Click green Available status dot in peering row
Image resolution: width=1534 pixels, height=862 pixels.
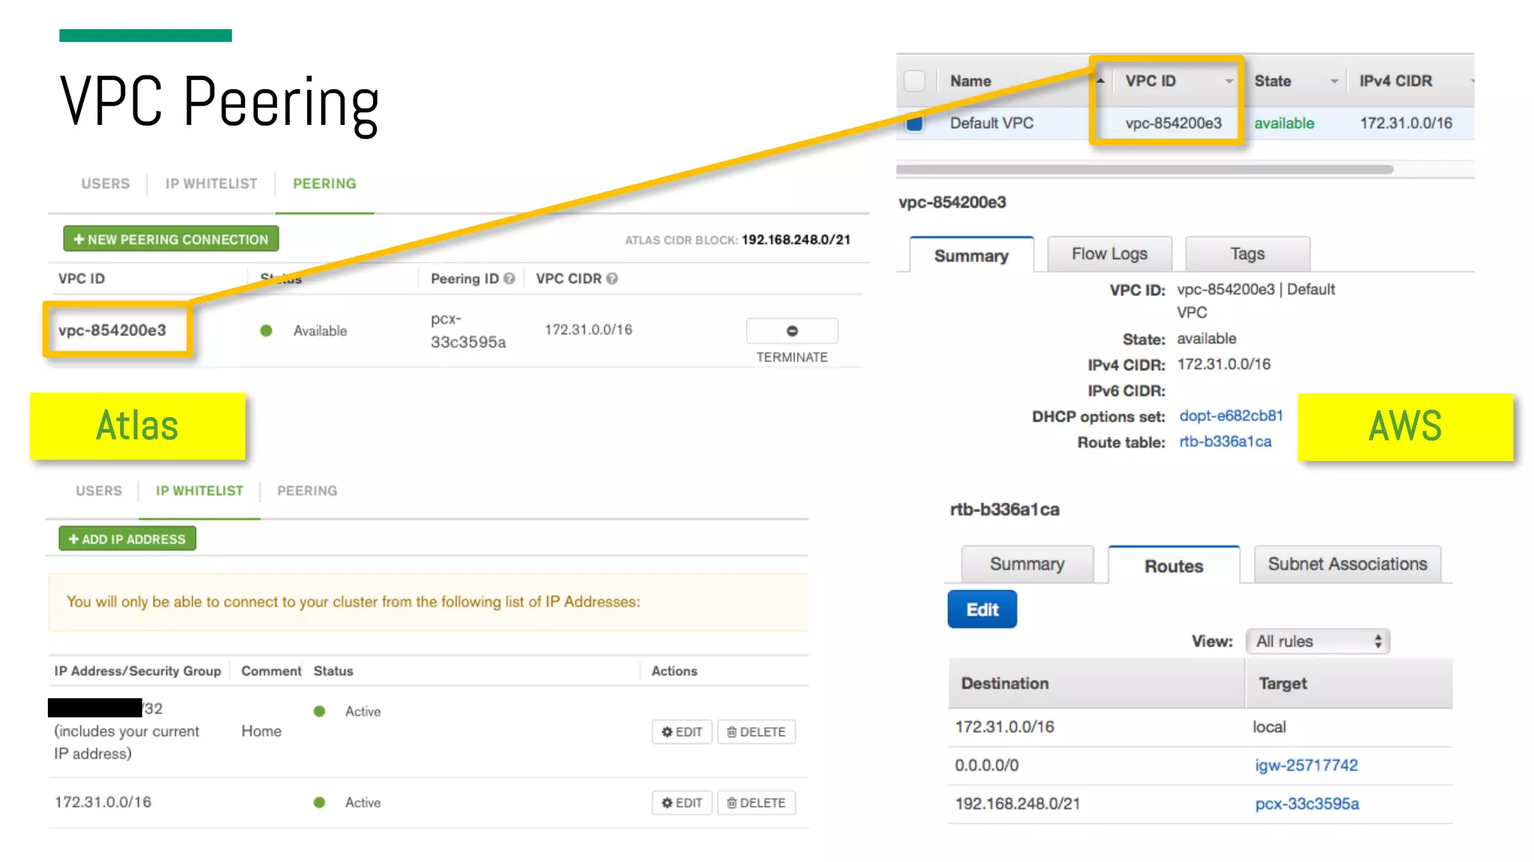click(266, 331)
